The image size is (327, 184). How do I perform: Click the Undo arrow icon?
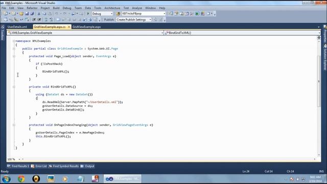[57, 14]
